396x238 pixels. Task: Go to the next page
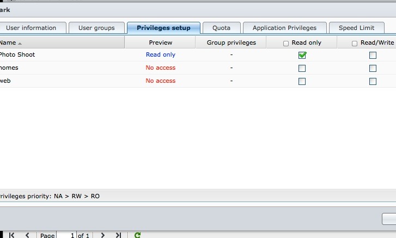point(103,235)
